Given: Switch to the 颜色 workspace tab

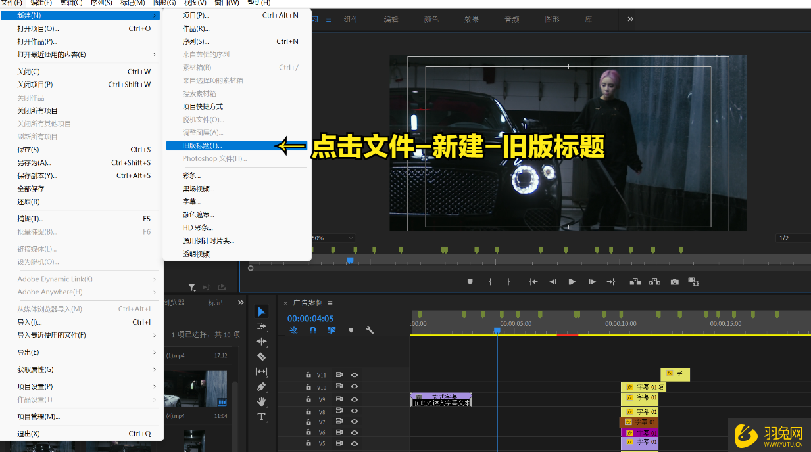Looking at the screenshot, I should 431,19.
